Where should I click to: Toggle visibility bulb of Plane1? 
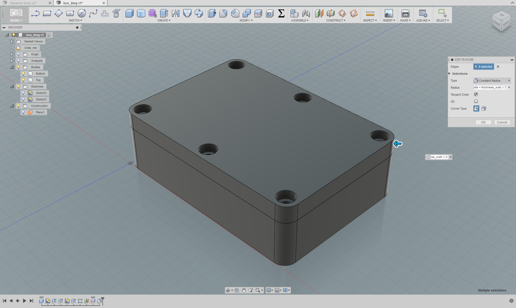pyautogui.click(x=23, y=112)
